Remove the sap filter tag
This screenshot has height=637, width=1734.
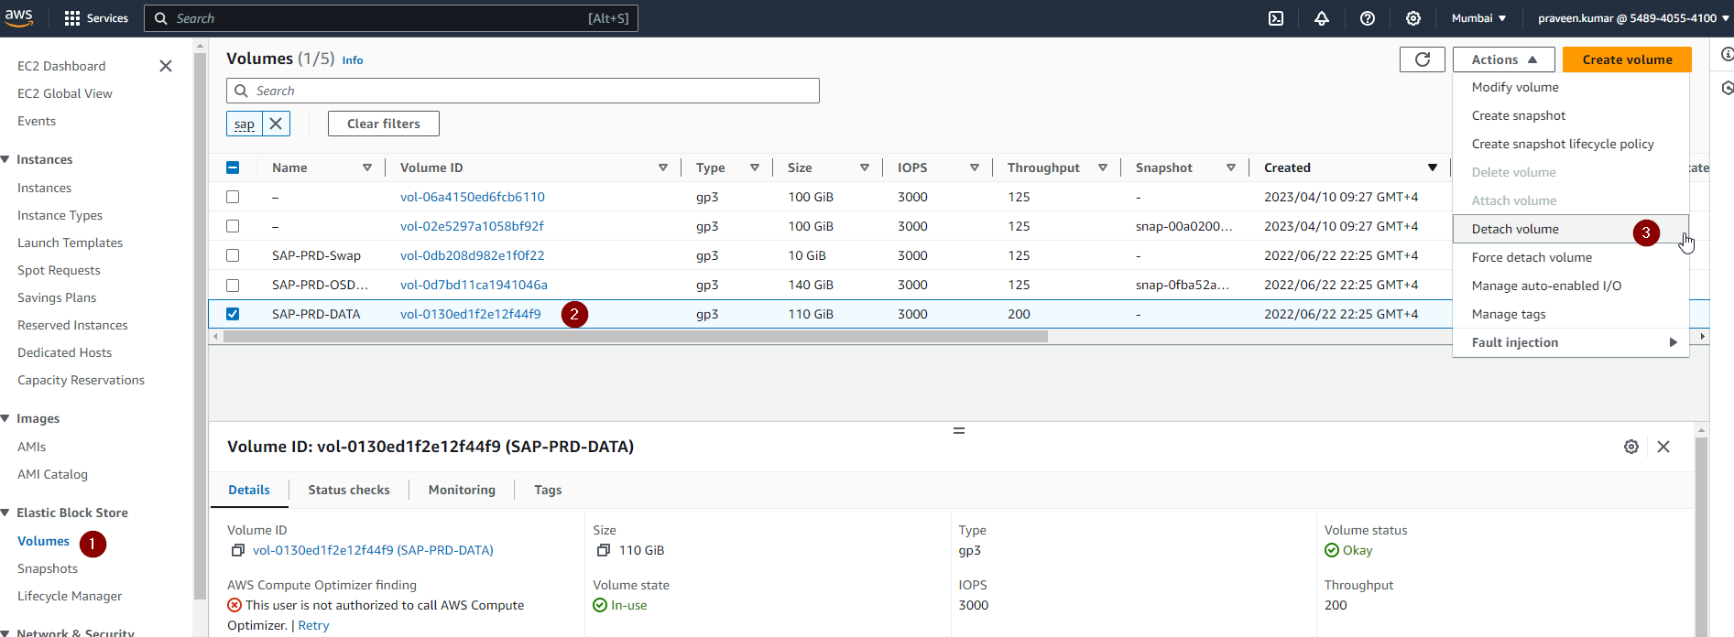pyautogui.click(x=276, y=124)
